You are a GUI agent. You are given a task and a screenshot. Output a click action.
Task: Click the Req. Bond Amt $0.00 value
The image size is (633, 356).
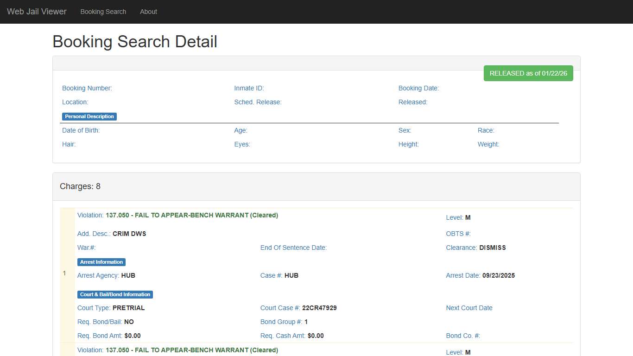[x=133, y=336]
